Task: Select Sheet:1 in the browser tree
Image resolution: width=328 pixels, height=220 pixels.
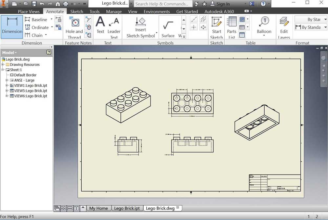Action: point(15,70)
